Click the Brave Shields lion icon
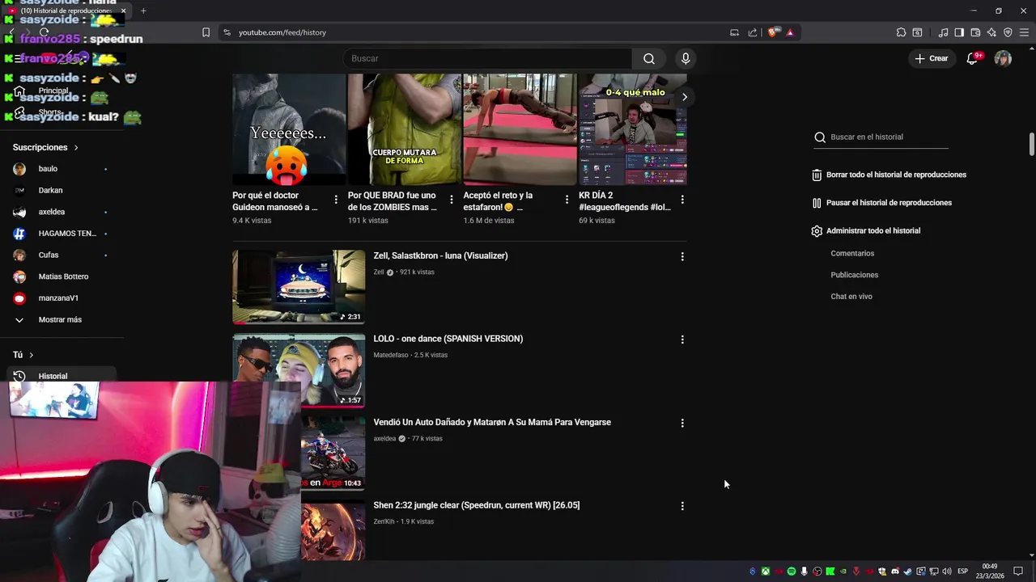 click(774, 32)
